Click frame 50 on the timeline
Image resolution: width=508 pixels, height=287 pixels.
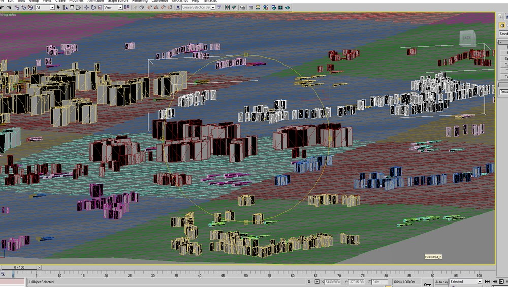246,275
